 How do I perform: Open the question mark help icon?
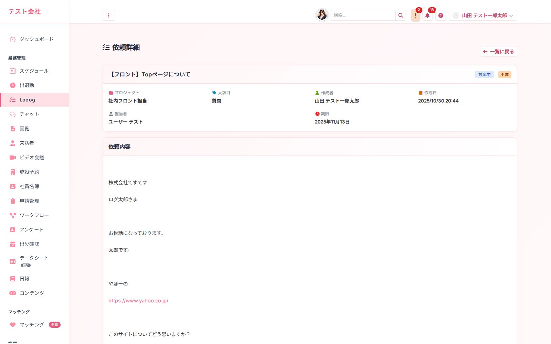pyautogui.click(x=441, y=15)
